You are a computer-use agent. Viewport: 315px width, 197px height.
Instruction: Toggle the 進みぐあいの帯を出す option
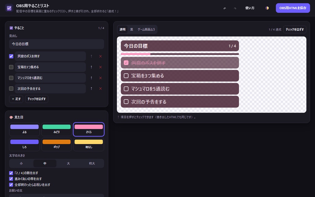(x=11, y=179)
